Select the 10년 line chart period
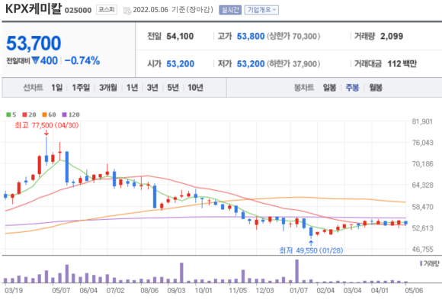This screenshot has height=300, width=442. (195, 88)
